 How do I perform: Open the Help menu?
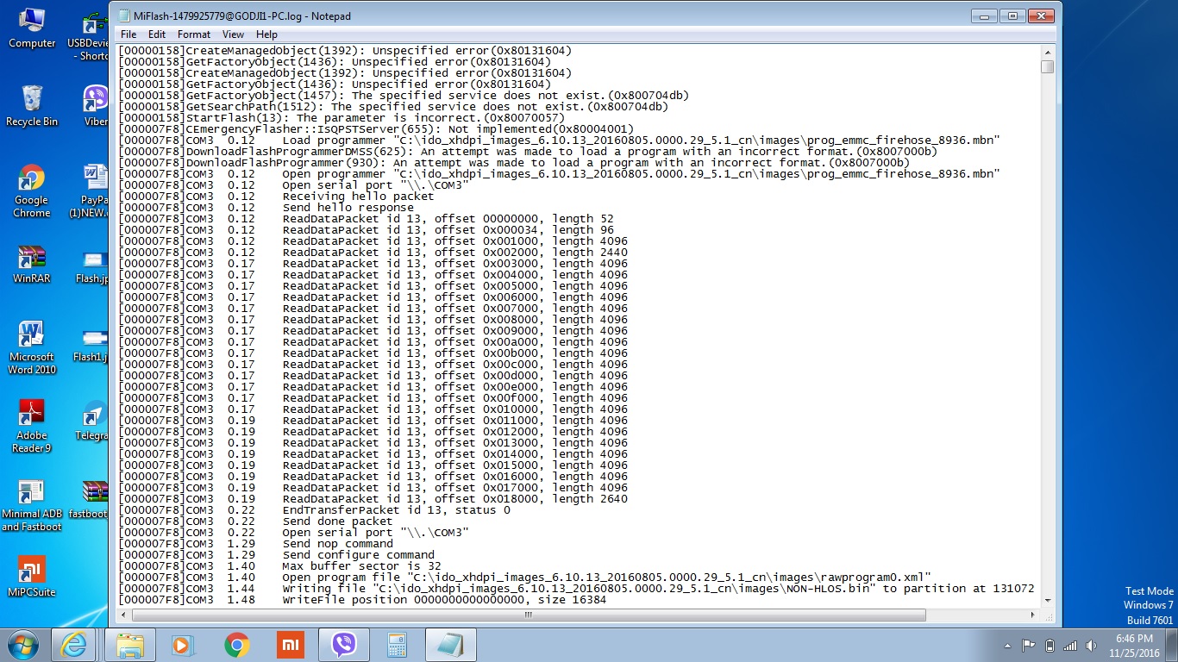[266, 34]
